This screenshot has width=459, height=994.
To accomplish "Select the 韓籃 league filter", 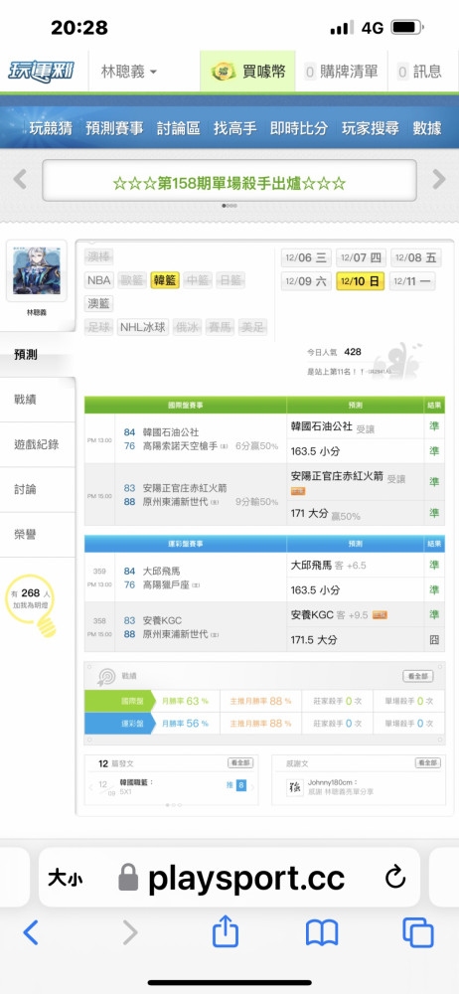I will [165, 280].
